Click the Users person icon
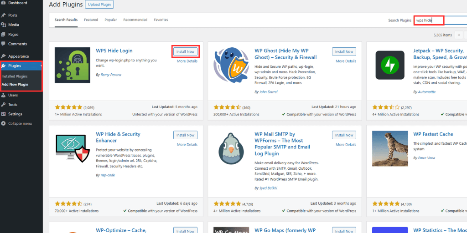467x233 pixels. click(3, 95)
